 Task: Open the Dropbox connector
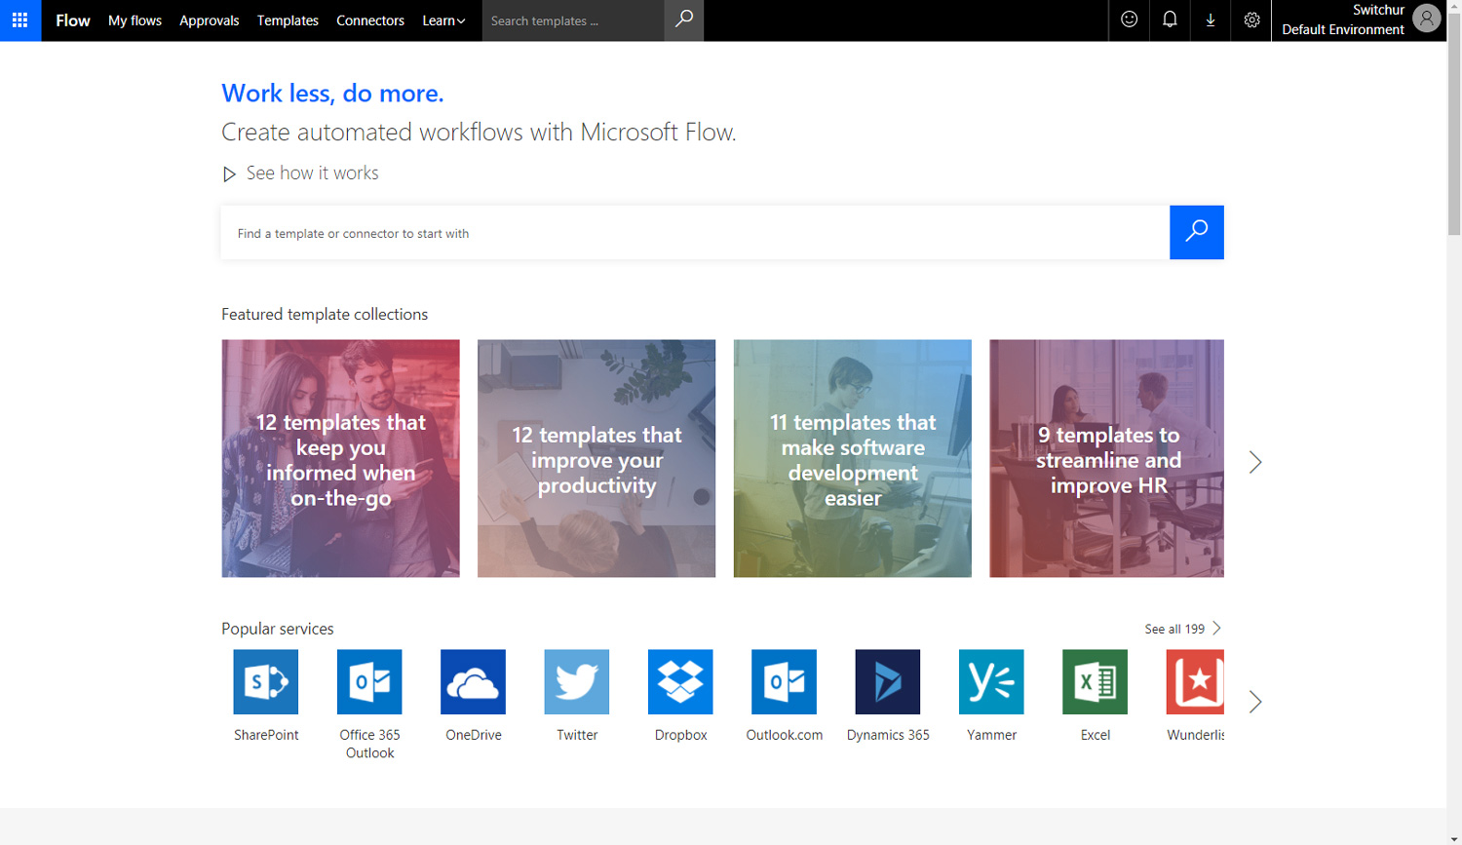pyautogui.click(x=679, y=681)
